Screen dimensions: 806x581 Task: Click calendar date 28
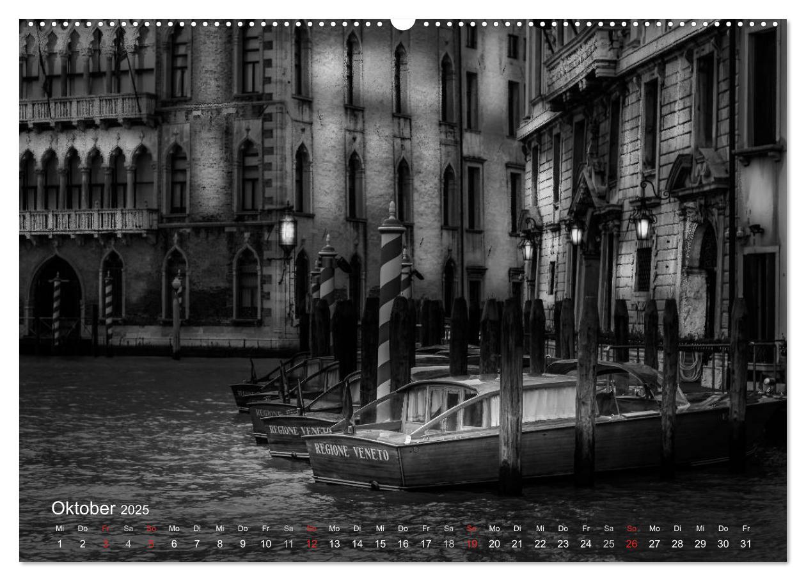[x=677, y=544]
